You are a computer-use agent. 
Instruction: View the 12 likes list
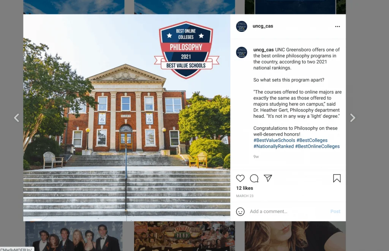(x=245, y=188)
